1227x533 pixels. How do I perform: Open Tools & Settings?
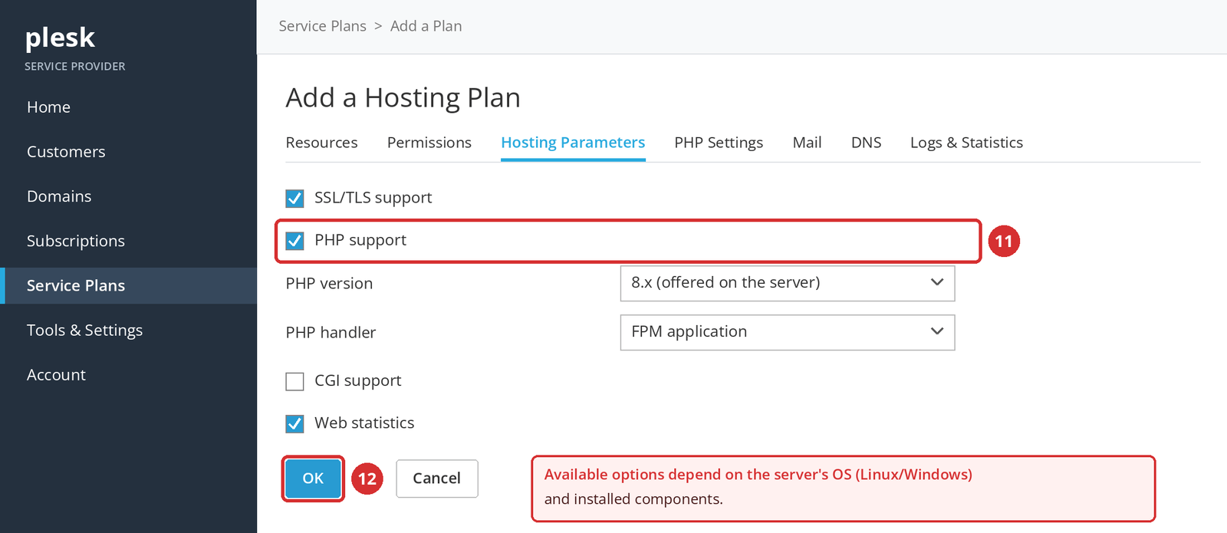tap(84, 330)
